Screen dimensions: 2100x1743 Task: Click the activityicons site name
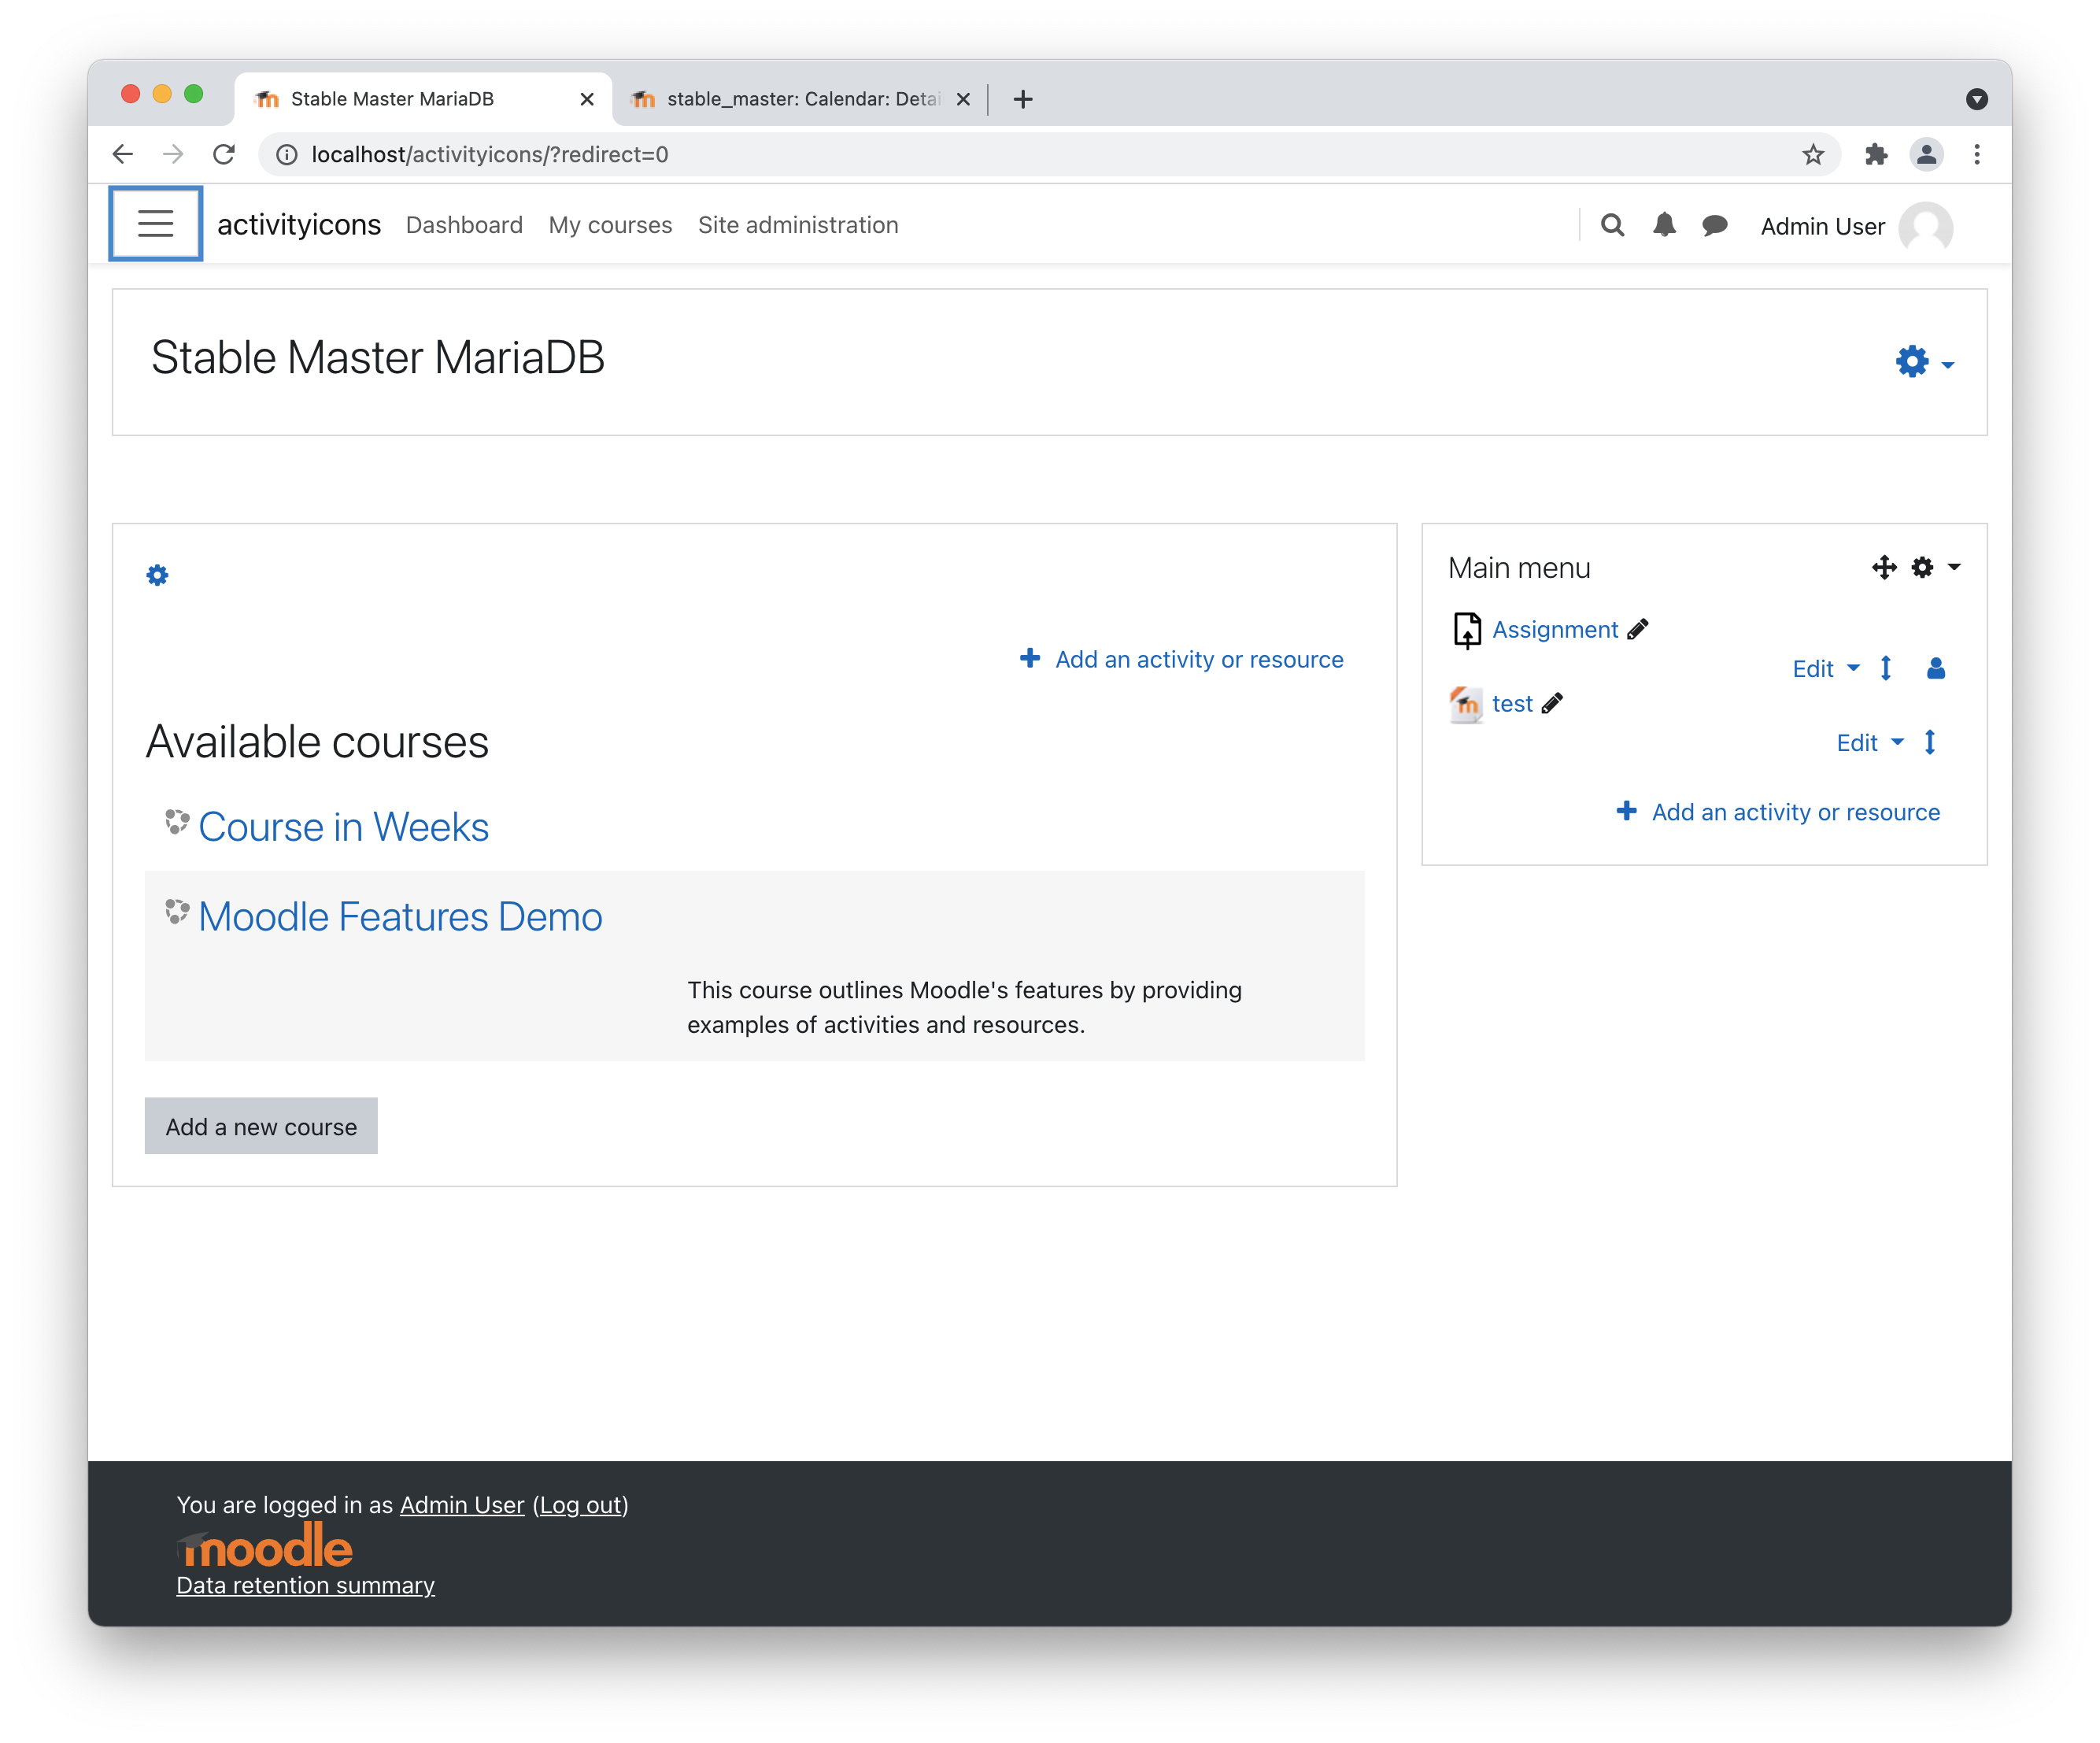click(299, 224)
